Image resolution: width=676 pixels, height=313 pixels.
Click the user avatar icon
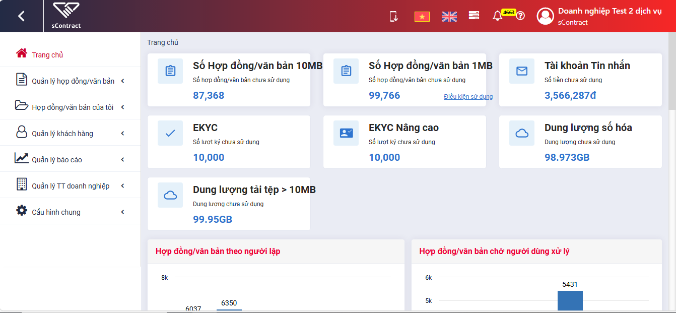click(x=545, y=16)
